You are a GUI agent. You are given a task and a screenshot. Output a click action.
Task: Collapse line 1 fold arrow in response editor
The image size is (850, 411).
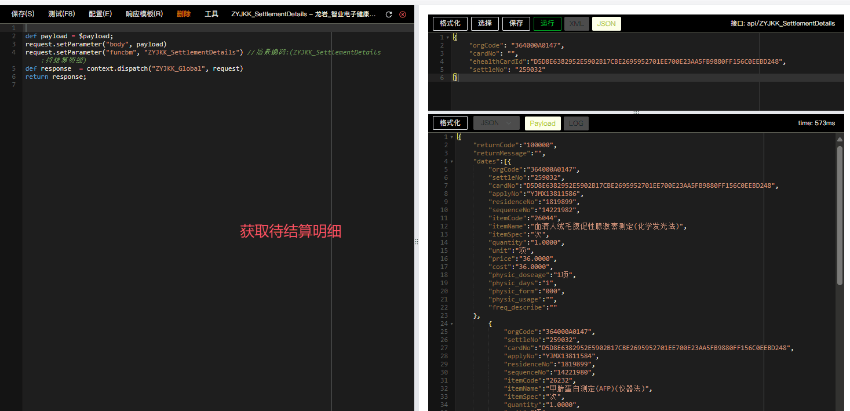(452, 137)
